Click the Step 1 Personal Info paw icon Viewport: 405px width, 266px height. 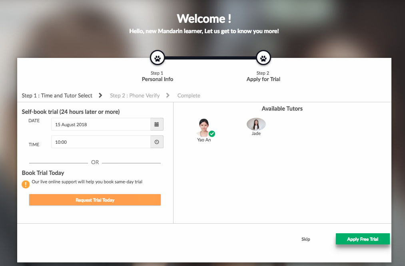(157, 58)
